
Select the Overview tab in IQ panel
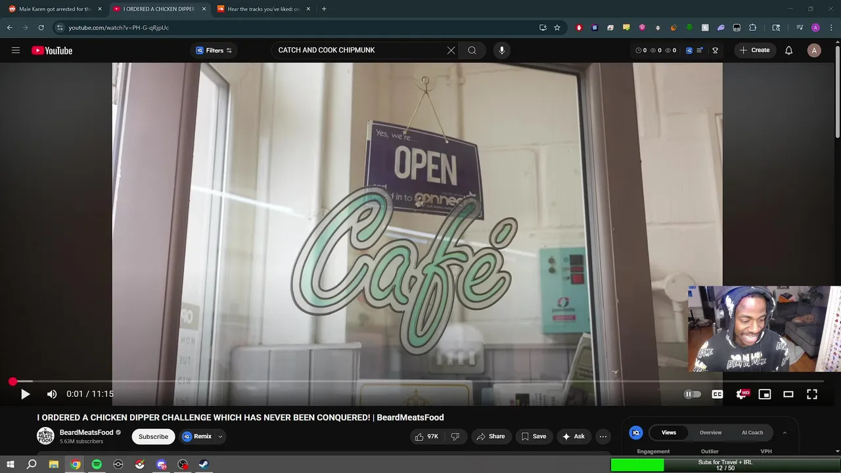tap(710, 432)
